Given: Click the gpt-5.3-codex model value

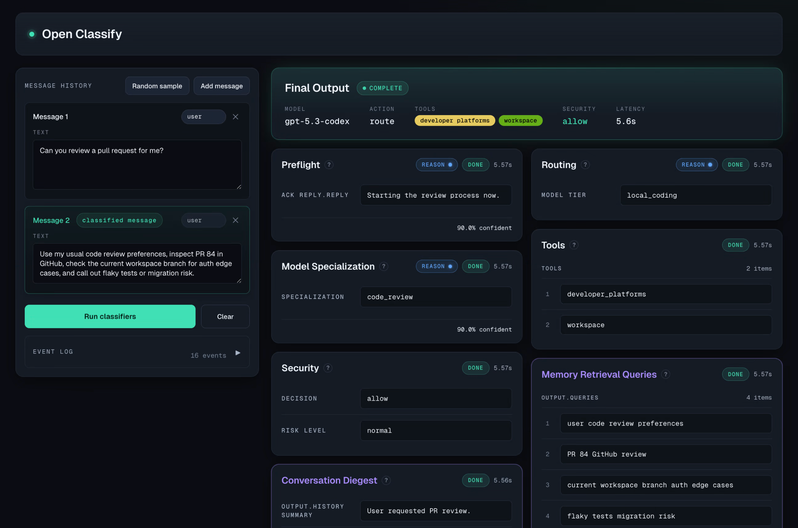Looking at the screenshot, I should tap(317, 121).
